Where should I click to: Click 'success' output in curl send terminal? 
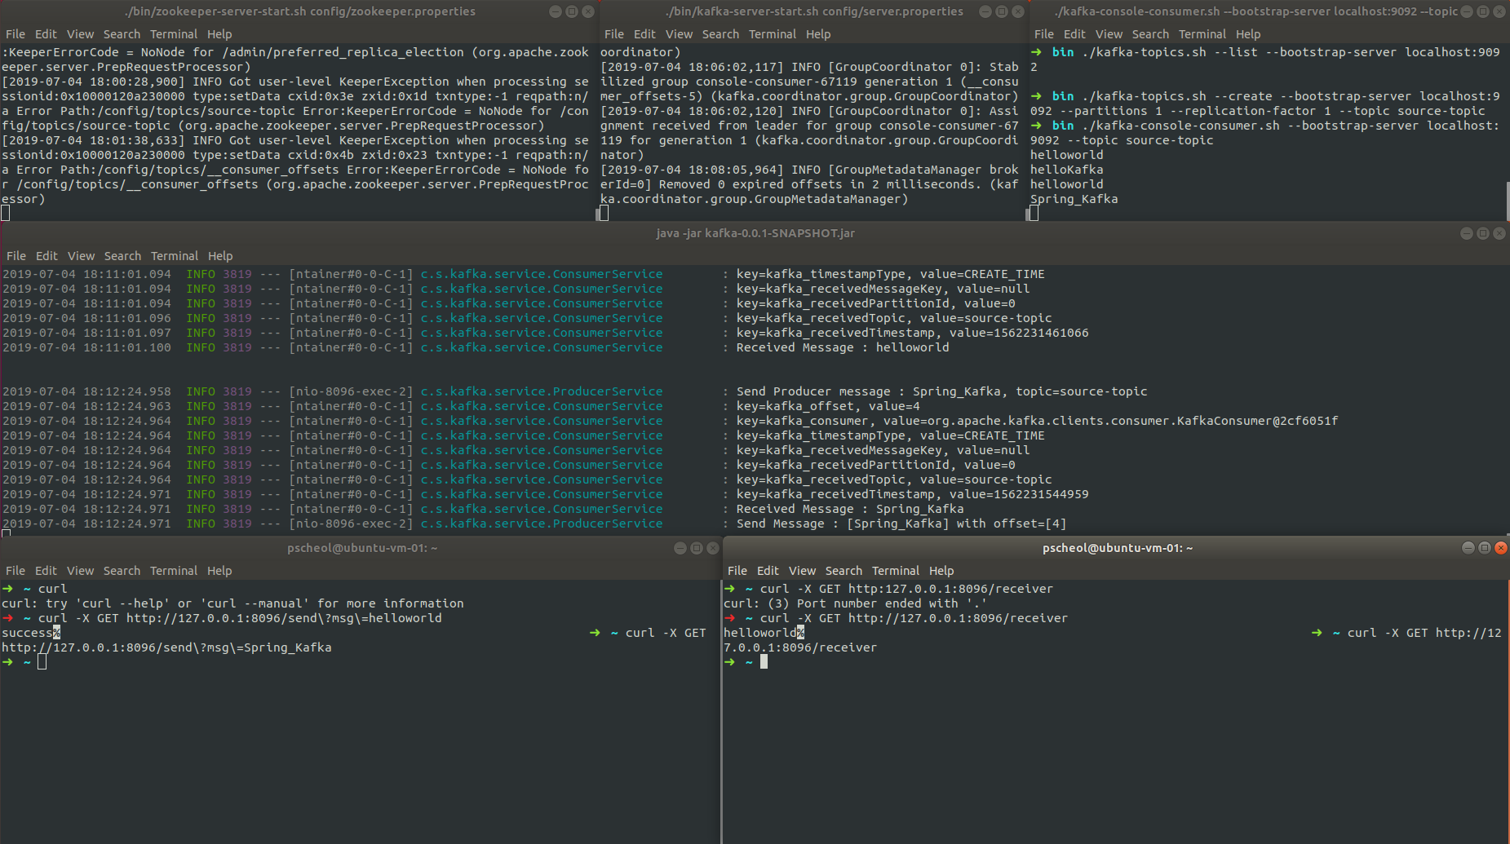(x=27, y=633)
